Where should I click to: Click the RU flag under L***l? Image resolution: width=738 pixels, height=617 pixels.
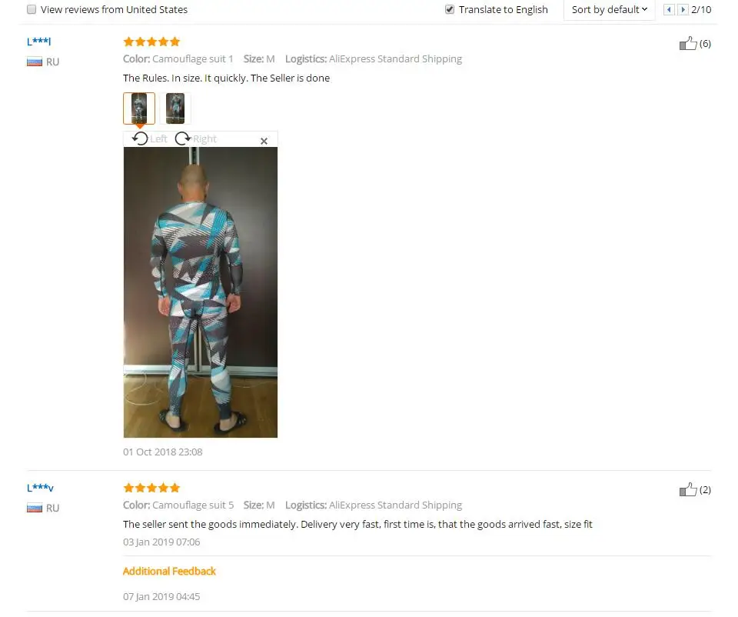pyautogui.click(x=35, y=62)
